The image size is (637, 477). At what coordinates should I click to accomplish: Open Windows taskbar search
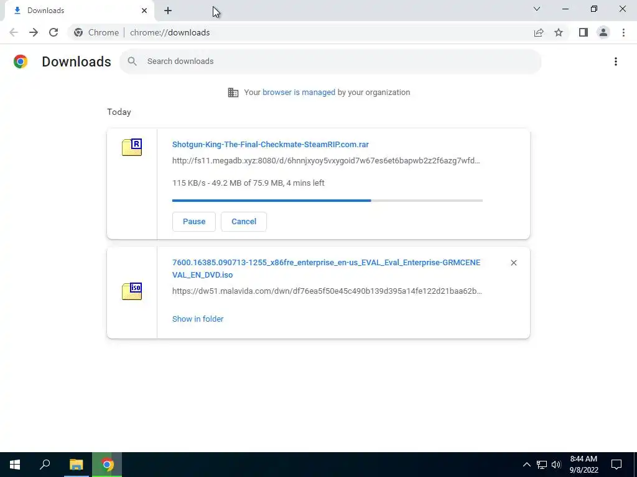[45, 465]
